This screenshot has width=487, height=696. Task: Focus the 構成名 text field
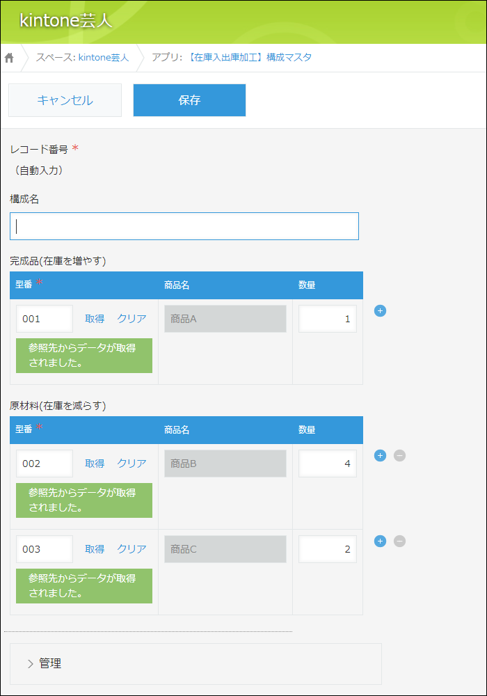click(184, 226)
